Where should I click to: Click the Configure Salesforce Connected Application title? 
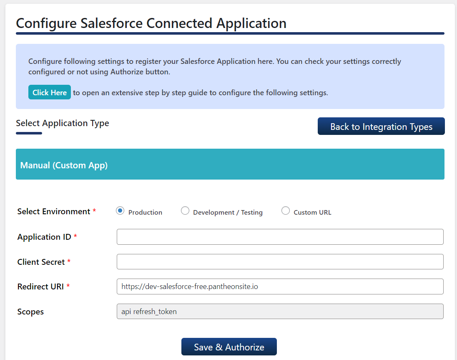point(151,23)
